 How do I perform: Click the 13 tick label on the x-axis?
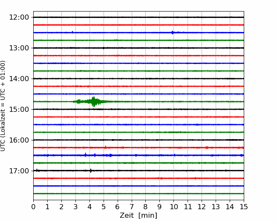click(216, 207)
